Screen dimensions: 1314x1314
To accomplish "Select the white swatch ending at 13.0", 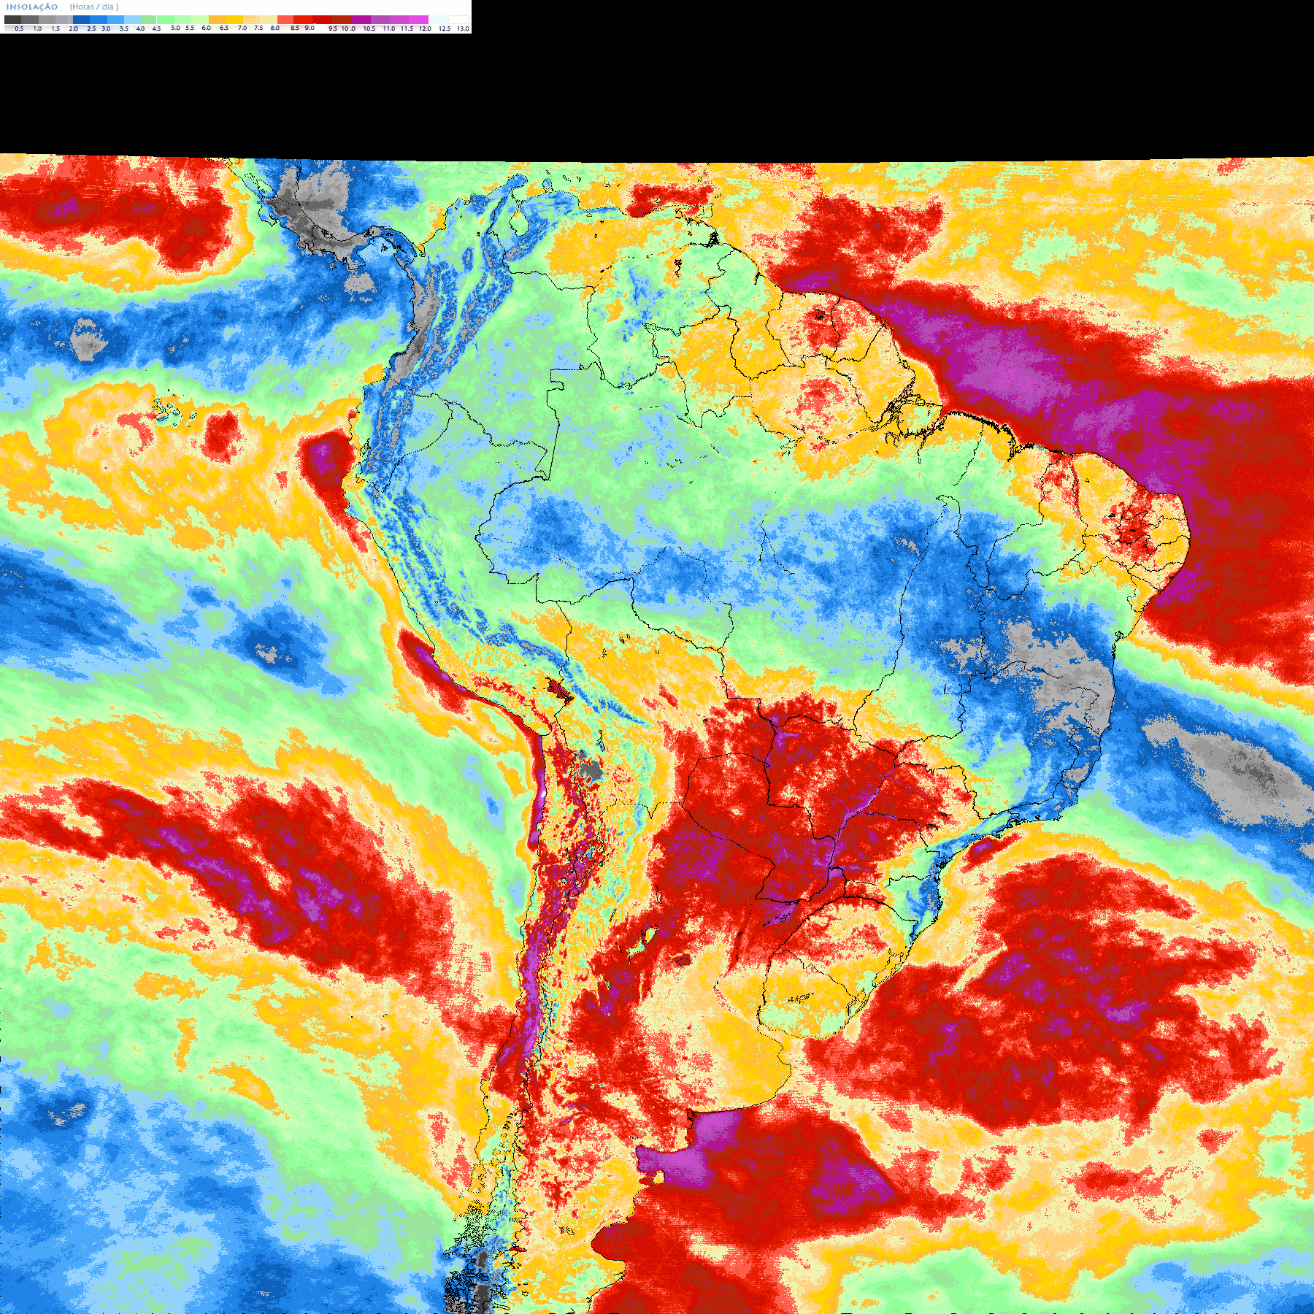I will point(458,20).
